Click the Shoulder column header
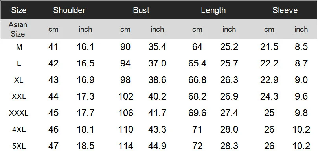Image resolution: width=318 pixels, height=155 pixels. (69, 10)
